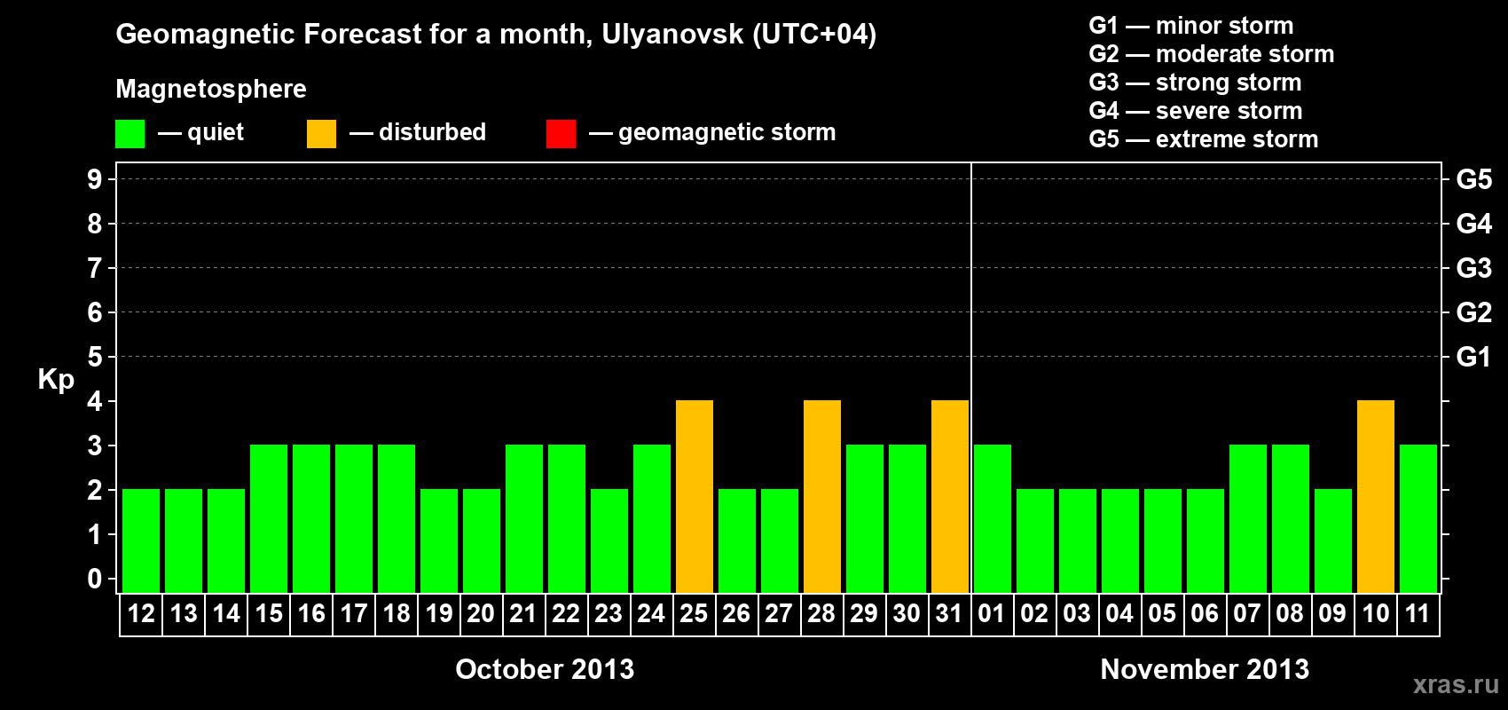The image size is (1508, 710).
Task: Click the orange bar for October 31
Action: (950, 496)
